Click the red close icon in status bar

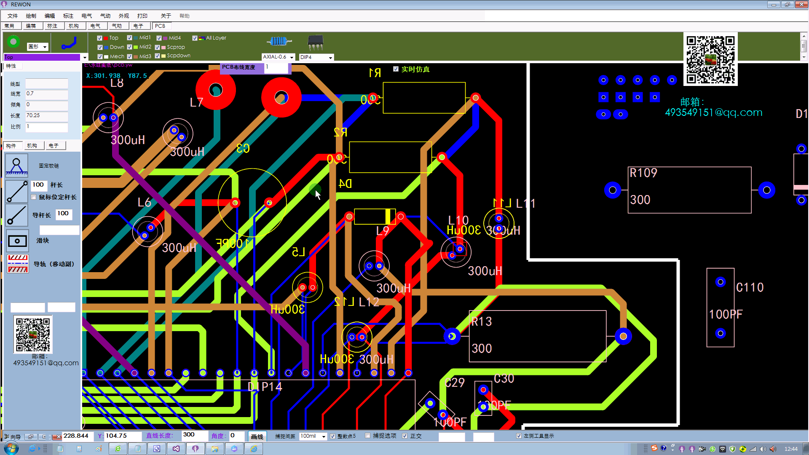(57, 437)
